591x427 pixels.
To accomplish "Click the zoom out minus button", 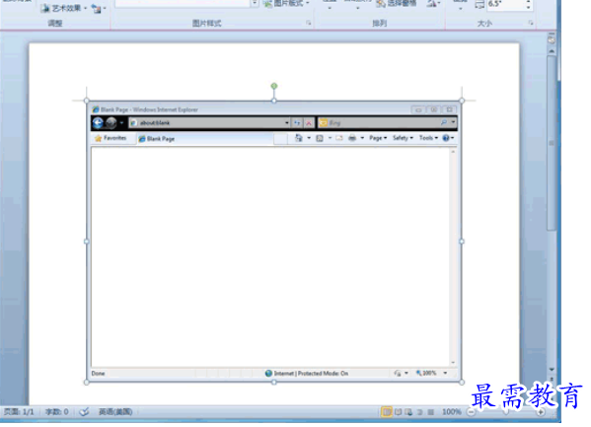I will point(472,412).
